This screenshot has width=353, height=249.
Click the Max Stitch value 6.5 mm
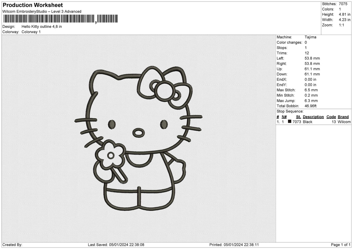[311, 90]
